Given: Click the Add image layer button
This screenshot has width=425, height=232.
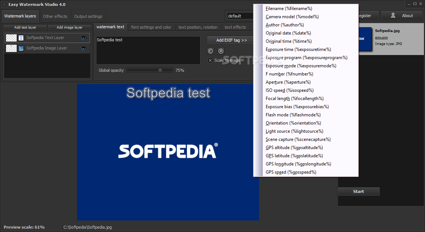Looking at the screenshot, I should pos(69,28).
